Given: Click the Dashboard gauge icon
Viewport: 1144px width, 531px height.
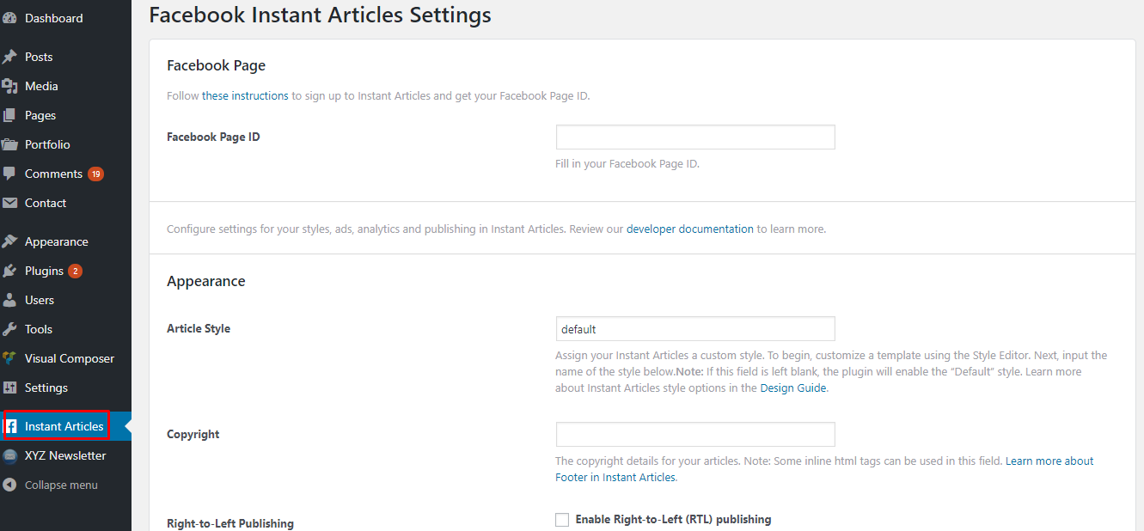Looking at the screenshot, I should tap(9, 18).
